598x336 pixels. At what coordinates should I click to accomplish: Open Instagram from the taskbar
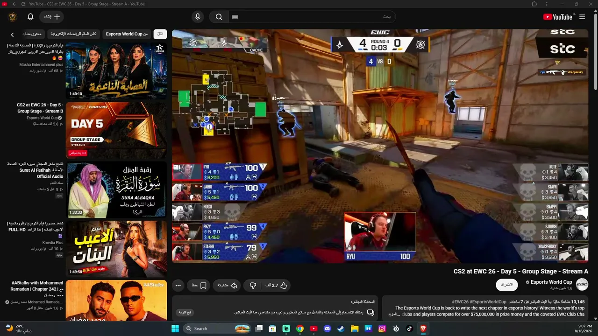point(382,329)
